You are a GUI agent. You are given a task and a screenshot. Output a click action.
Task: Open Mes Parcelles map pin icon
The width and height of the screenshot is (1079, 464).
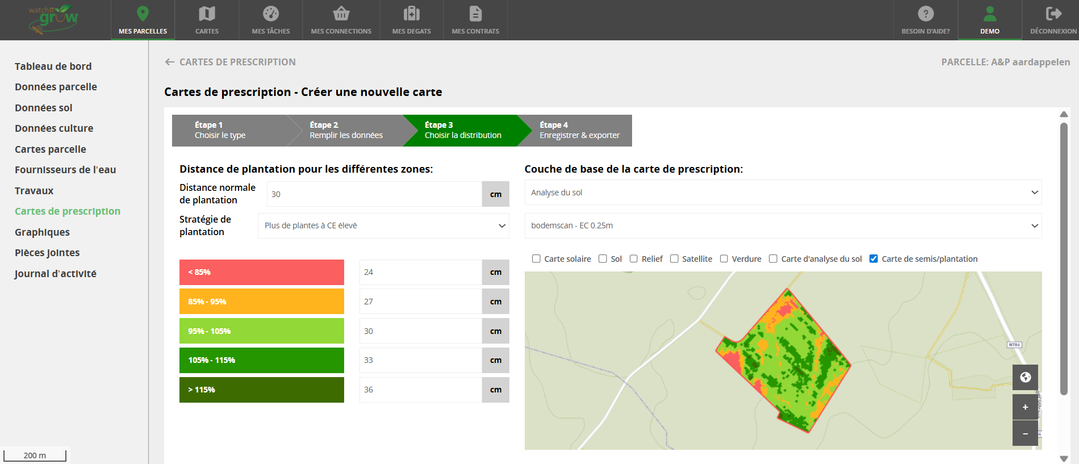coord(143,13)
